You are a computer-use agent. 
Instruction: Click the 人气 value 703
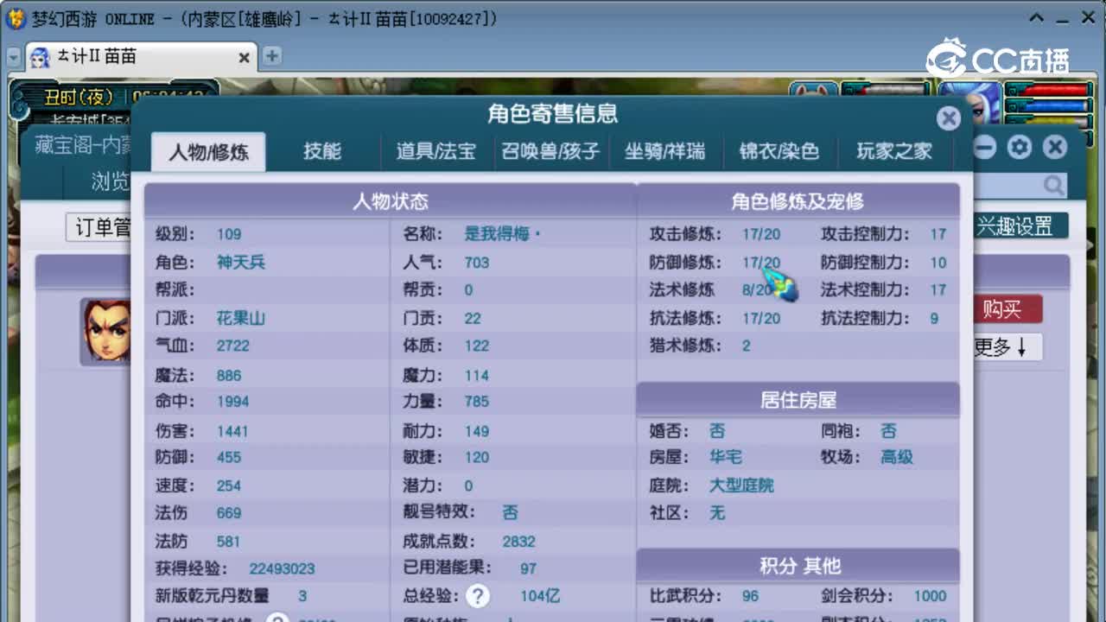tap(476, 263)
